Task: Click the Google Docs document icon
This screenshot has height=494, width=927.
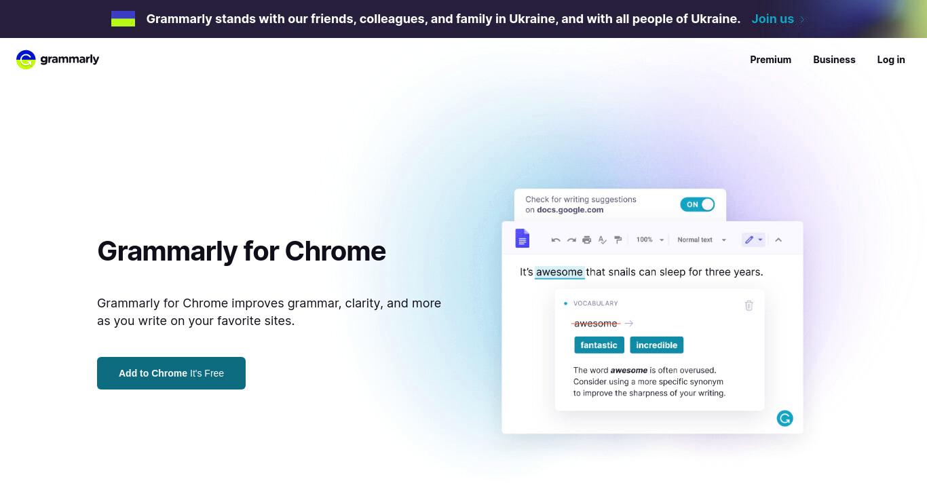Action: tap(522, 239)
